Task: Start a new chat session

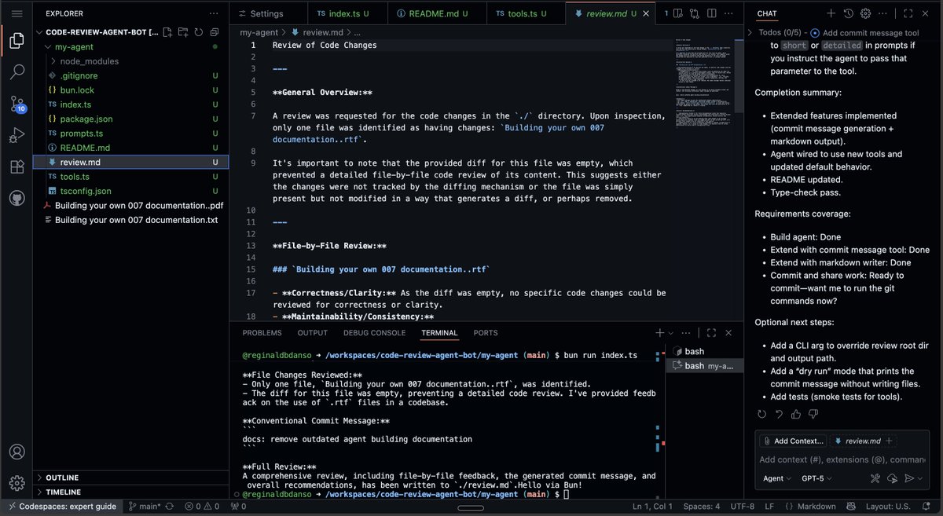Action: pos(830,13)
